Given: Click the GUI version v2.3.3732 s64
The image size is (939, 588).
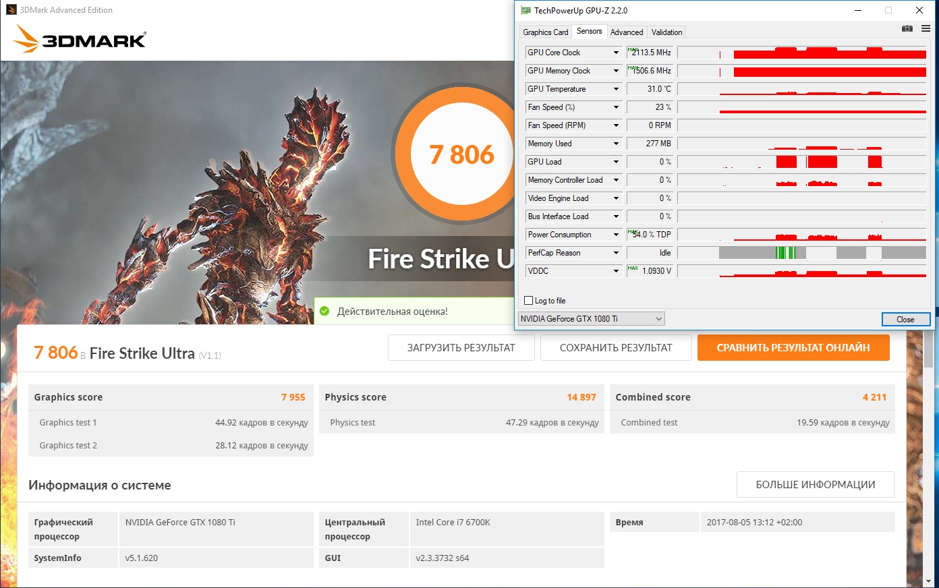Looking at the screenshot, I should [x=443, y=558].
